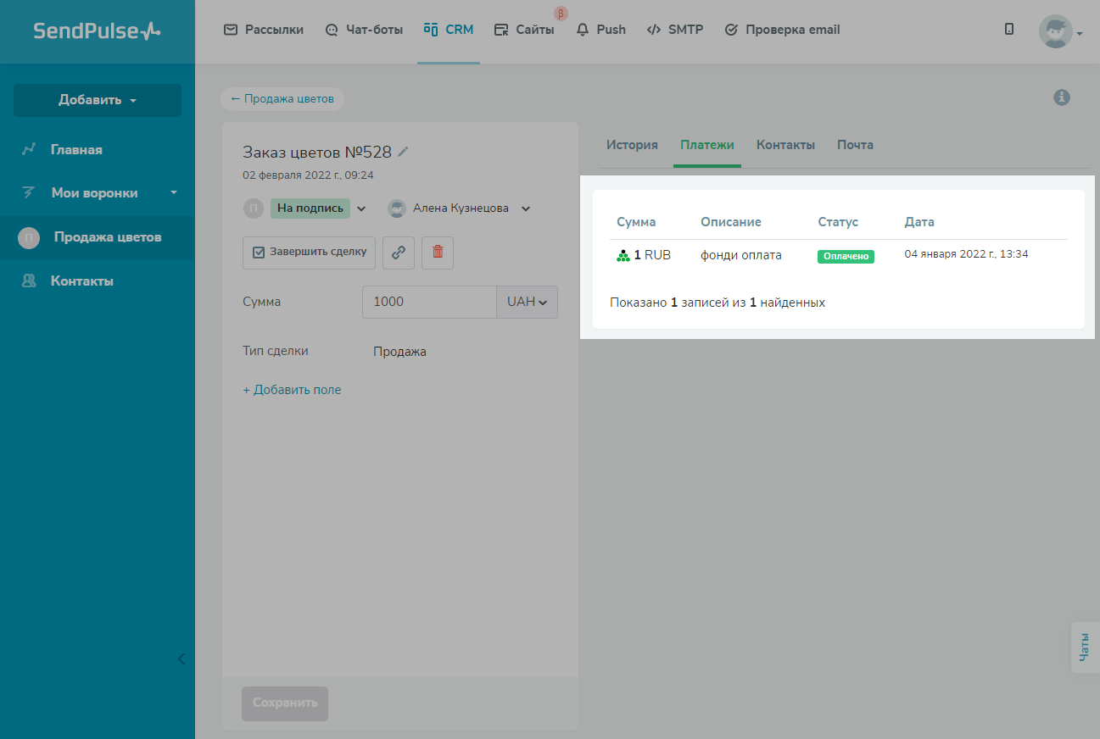This screenshot has width=1100, height=739.
Task: Click the Алена Кузнецова avatar icon
Action: (x=397, y=208)
